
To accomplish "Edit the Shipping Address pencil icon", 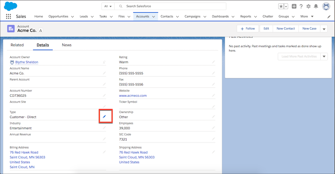I will pos(213,152).
